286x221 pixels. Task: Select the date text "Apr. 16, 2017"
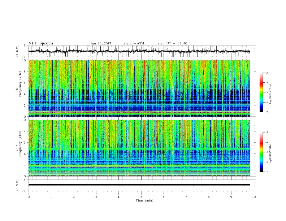pyautogui.click(x=101, y=43)
